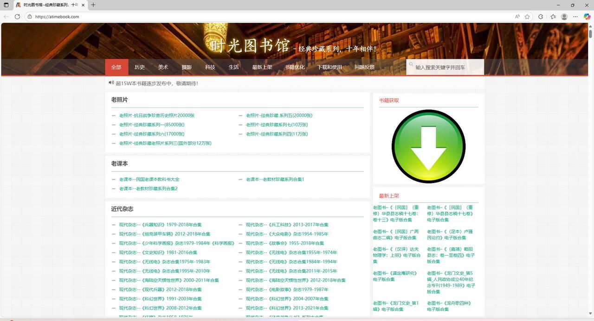Open 老照片-经典珍藏系列七(10万张) link
The height and width of the screenshot is (321, 594).
coord(277,125)
